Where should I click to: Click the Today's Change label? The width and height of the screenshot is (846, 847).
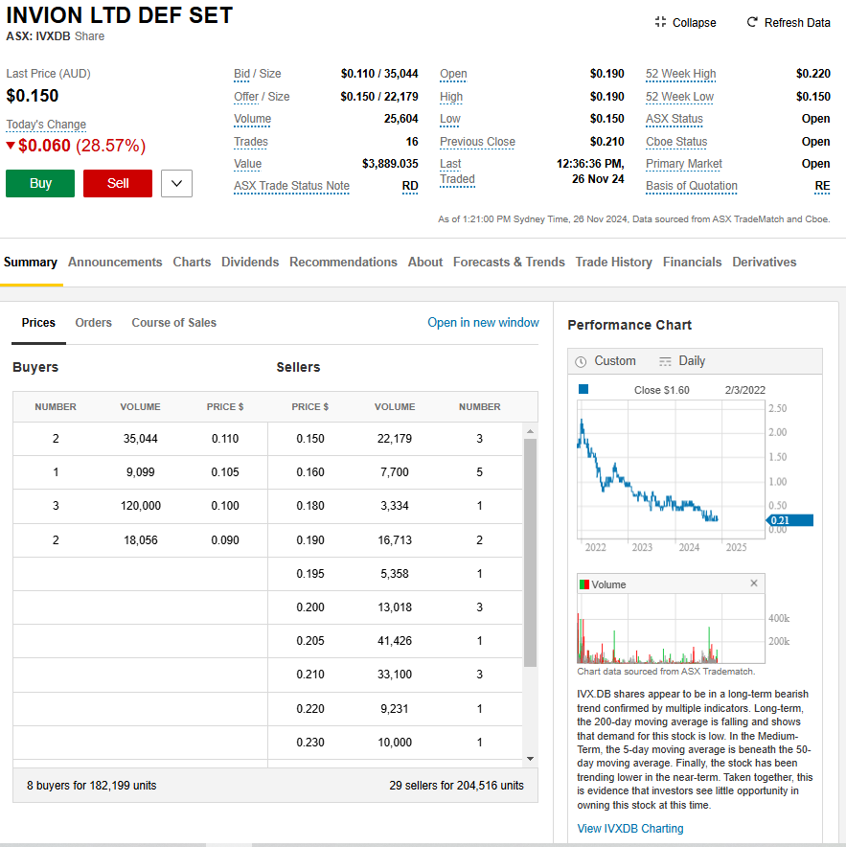(46, 125)
